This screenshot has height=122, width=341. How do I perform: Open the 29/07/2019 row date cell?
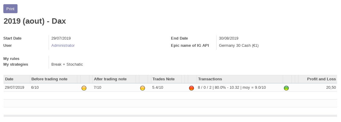[14, 88]
